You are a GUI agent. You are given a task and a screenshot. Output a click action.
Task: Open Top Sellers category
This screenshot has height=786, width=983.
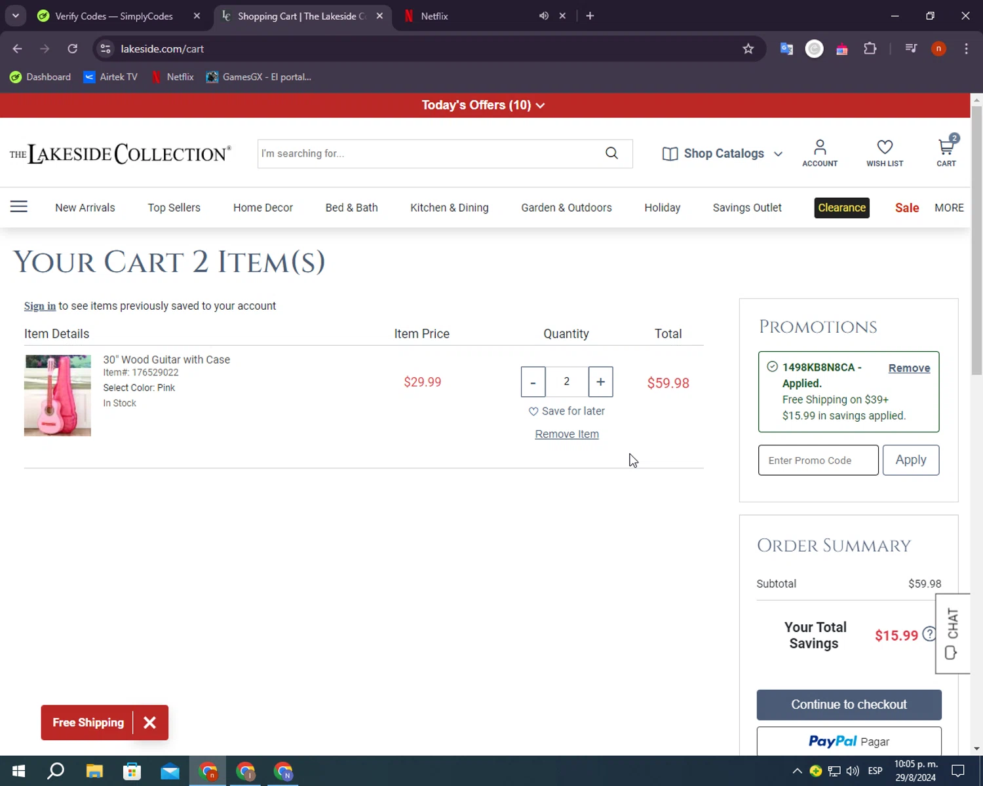pyautogui.click(x=174, y=208)
